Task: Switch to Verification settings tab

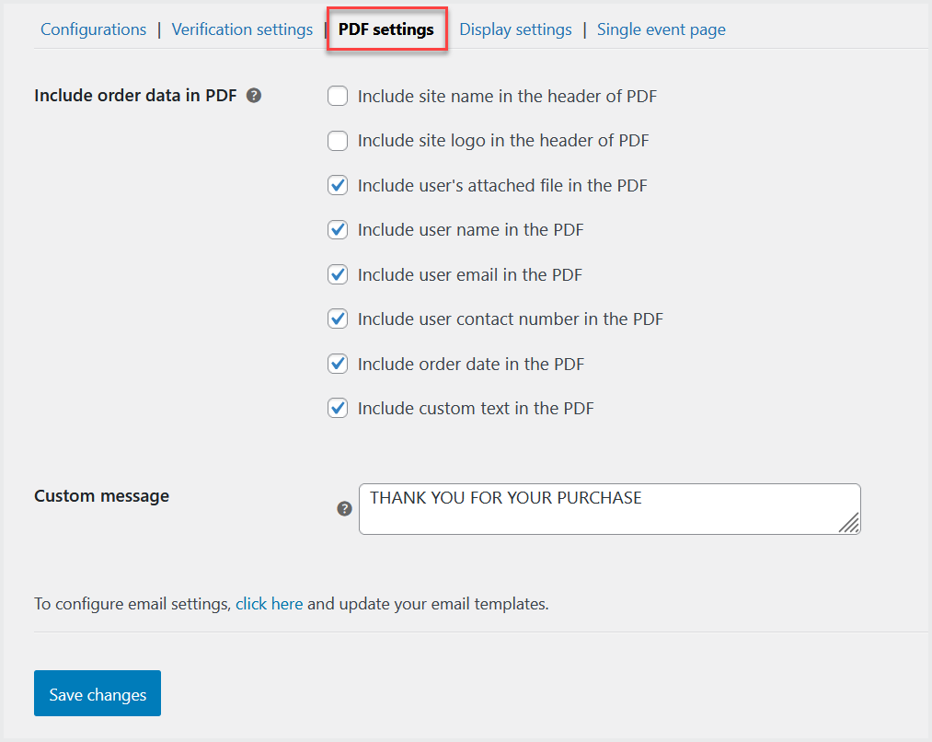Action: point(242,29)
